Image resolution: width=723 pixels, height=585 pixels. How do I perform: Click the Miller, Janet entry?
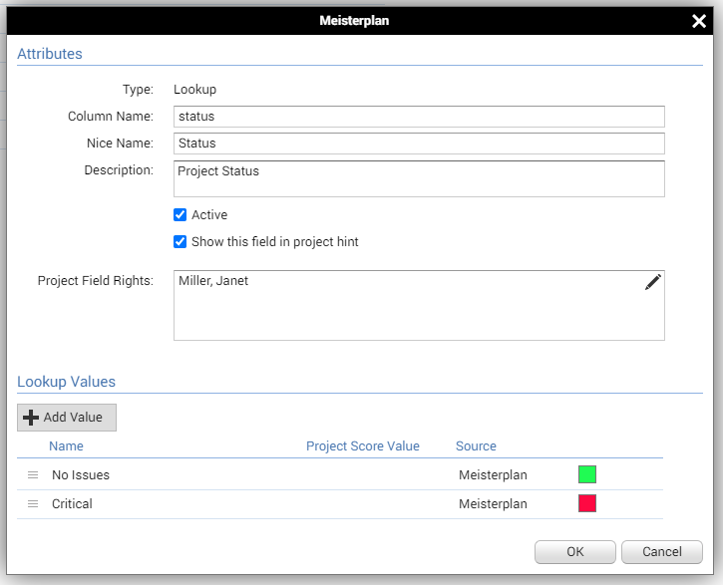click(213, 281)
